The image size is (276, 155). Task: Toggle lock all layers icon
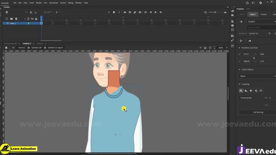pyautogui.click(x=36, y=19)
